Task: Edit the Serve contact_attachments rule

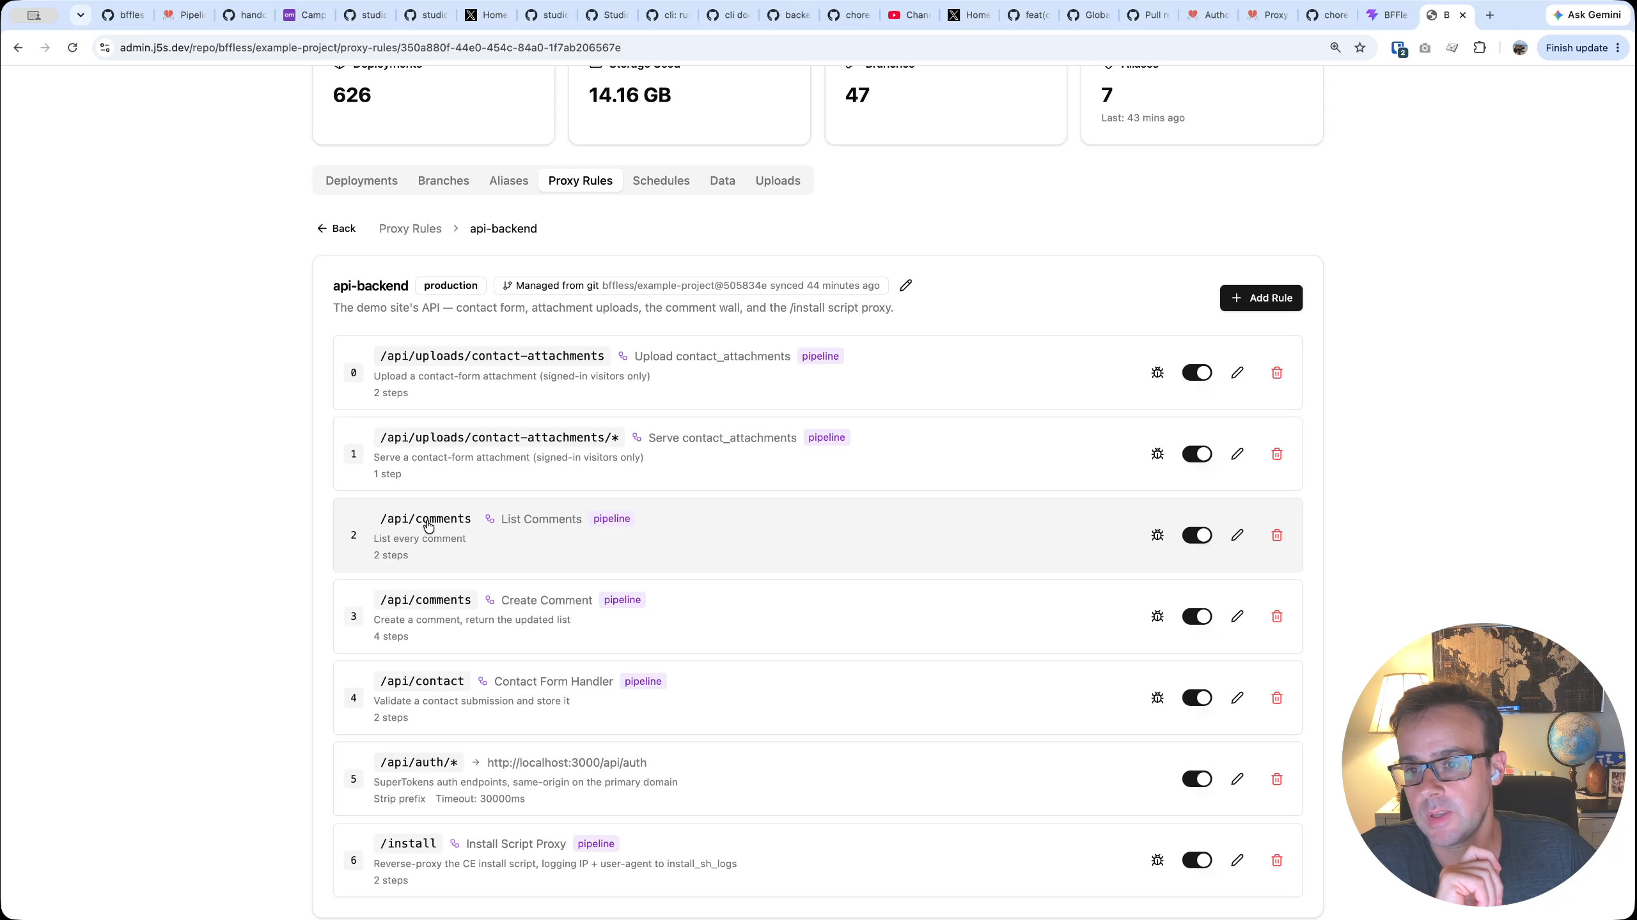Action: pos(1237,454)
